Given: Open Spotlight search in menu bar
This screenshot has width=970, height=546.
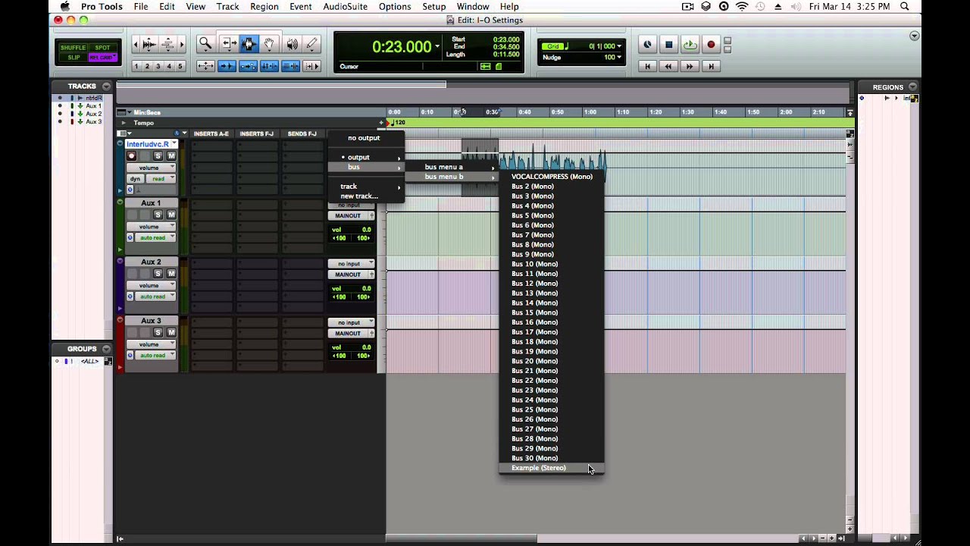Looking at the screenshot, I should 905,7.
